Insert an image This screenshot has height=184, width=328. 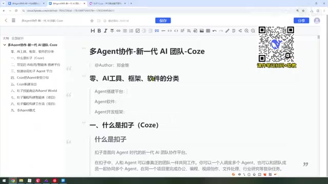point(201,31)
